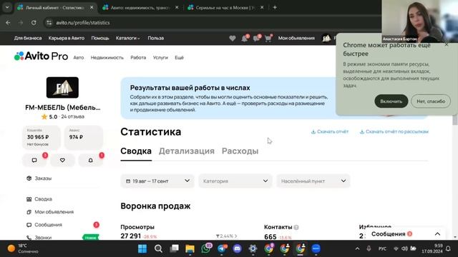Switch to the Сериалы на час в Москве tab
The image size is (458, 257).
(225, 8)
